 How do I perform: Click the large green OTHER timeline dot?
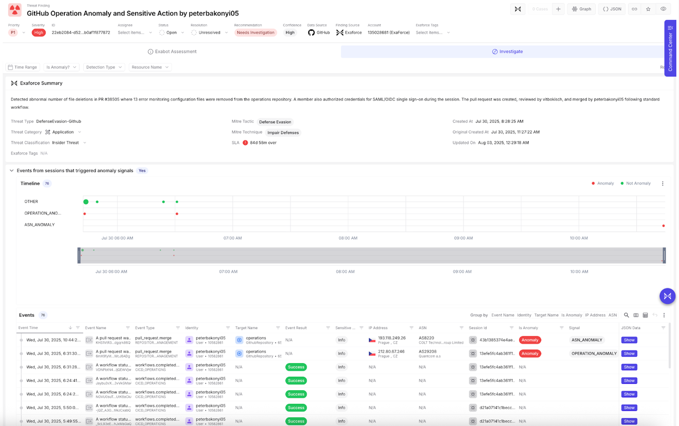click(x=86, y=202)
